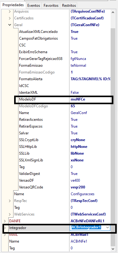Select the RetirarAcentos property
The height and width of the screenshot is (253, 118).
(x=31, y=120)
